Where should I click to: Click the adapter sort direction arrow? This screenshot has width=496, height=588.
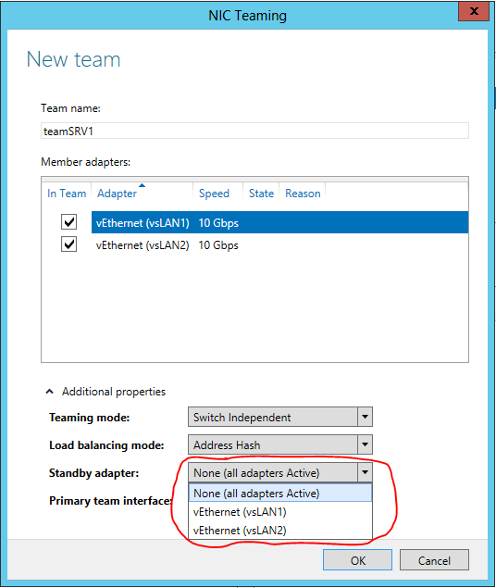142,185
